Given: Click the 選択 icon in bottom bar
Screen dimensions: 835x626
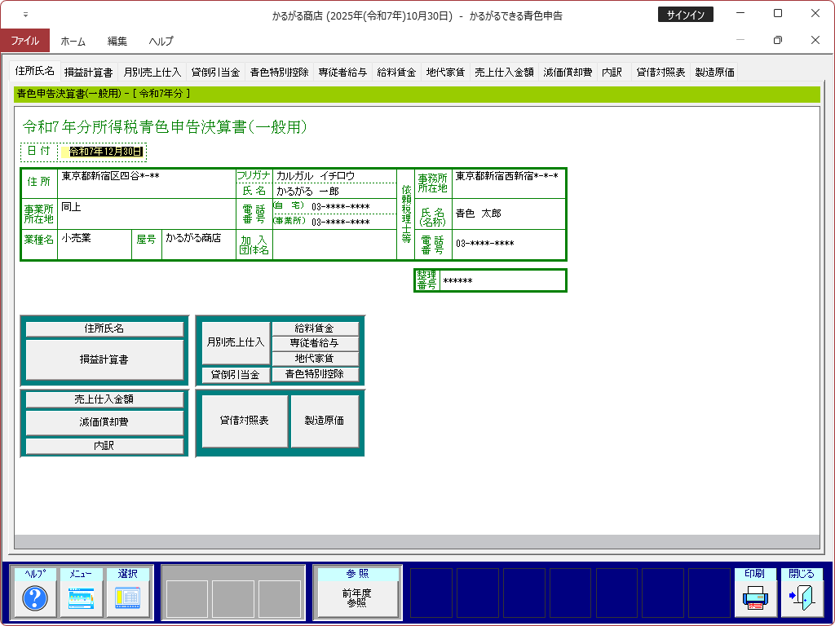Looking at the screenshot, I should tap(128, 599).
